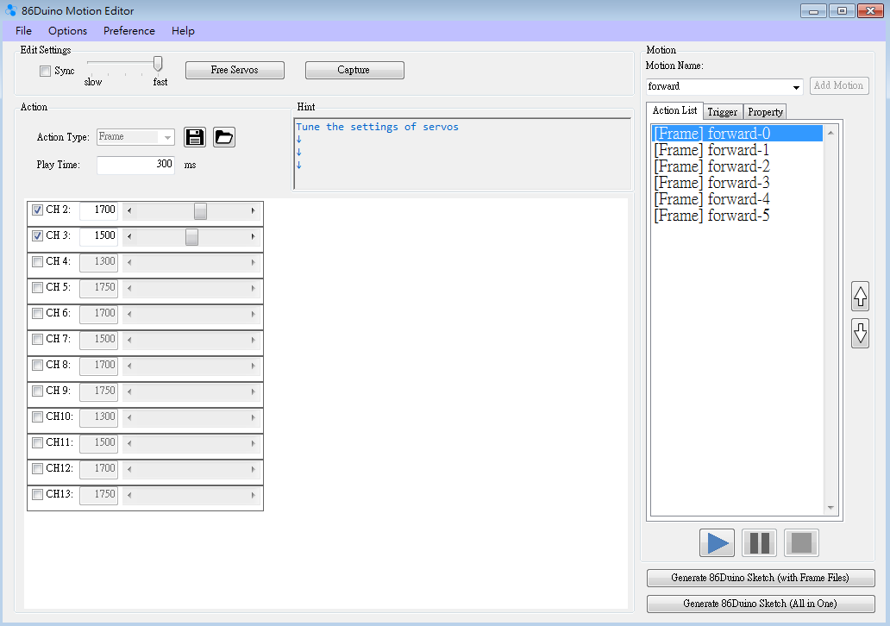Open the Preference menu
Screen dimensions: 890x626
[x=128, y=31]
